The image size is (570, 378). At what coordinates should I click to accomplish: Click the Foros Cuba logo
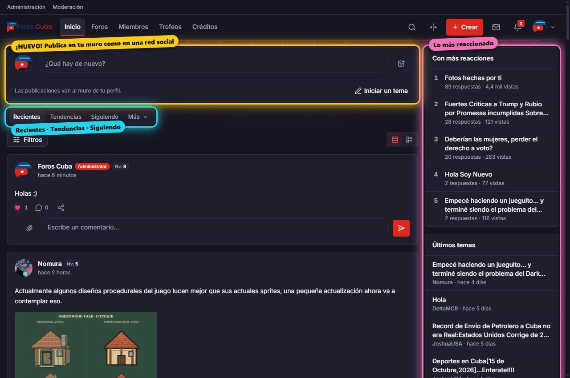[30, 27]
